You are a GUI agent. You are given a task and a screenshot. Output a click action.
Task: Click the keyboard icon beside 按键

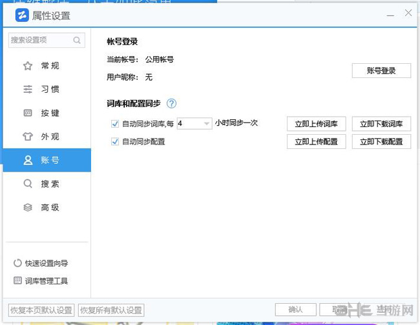[x=28, y=113]
